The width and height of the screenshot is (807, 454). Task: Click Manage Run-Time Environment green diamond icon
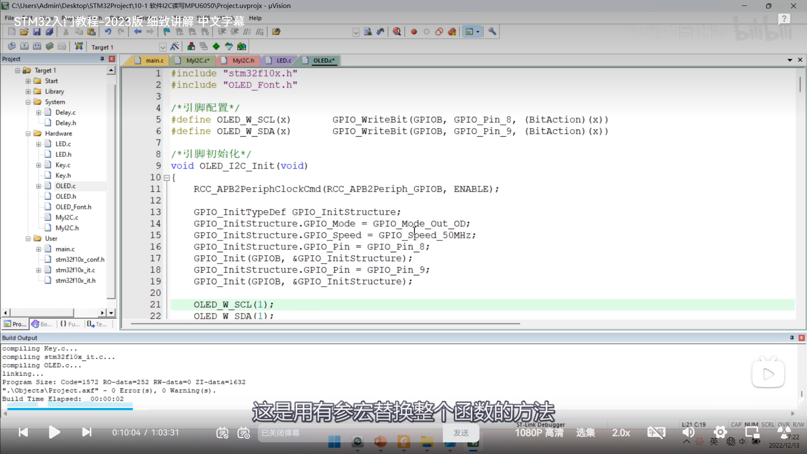click(216, 47)
